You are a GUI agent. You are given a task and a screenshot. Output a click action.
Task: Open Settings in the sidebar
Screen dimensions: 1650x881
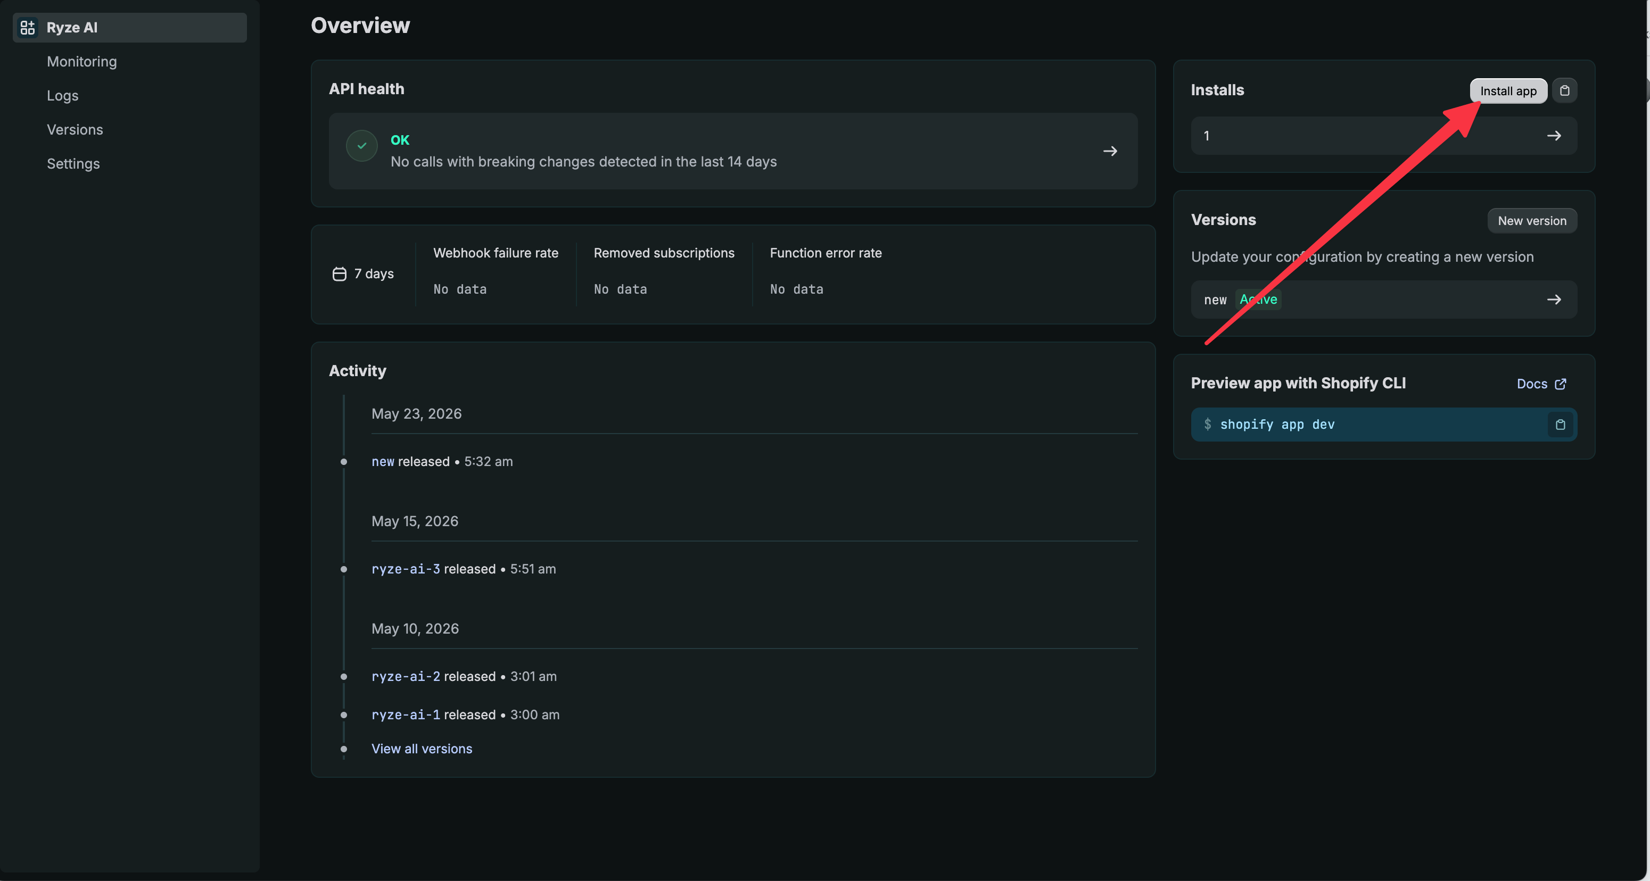73,163
